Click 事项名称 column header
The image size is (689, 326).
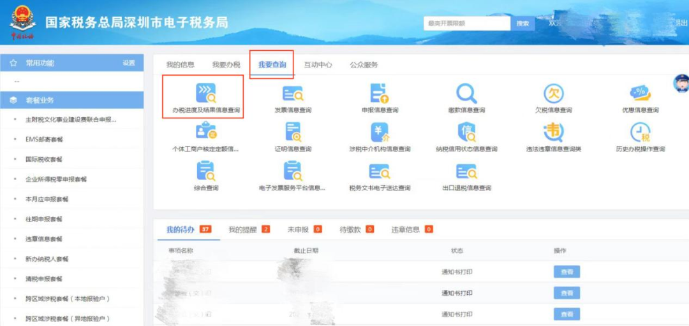point(181,250)
